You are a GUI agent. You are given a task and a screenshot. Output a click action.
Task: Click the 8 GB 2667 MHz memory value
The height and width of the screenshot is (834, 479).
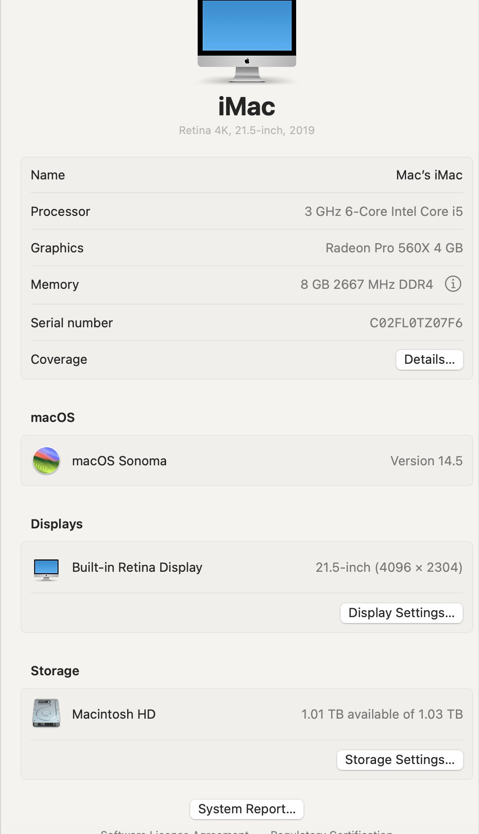pyautogui.click(x=367, y=284)
